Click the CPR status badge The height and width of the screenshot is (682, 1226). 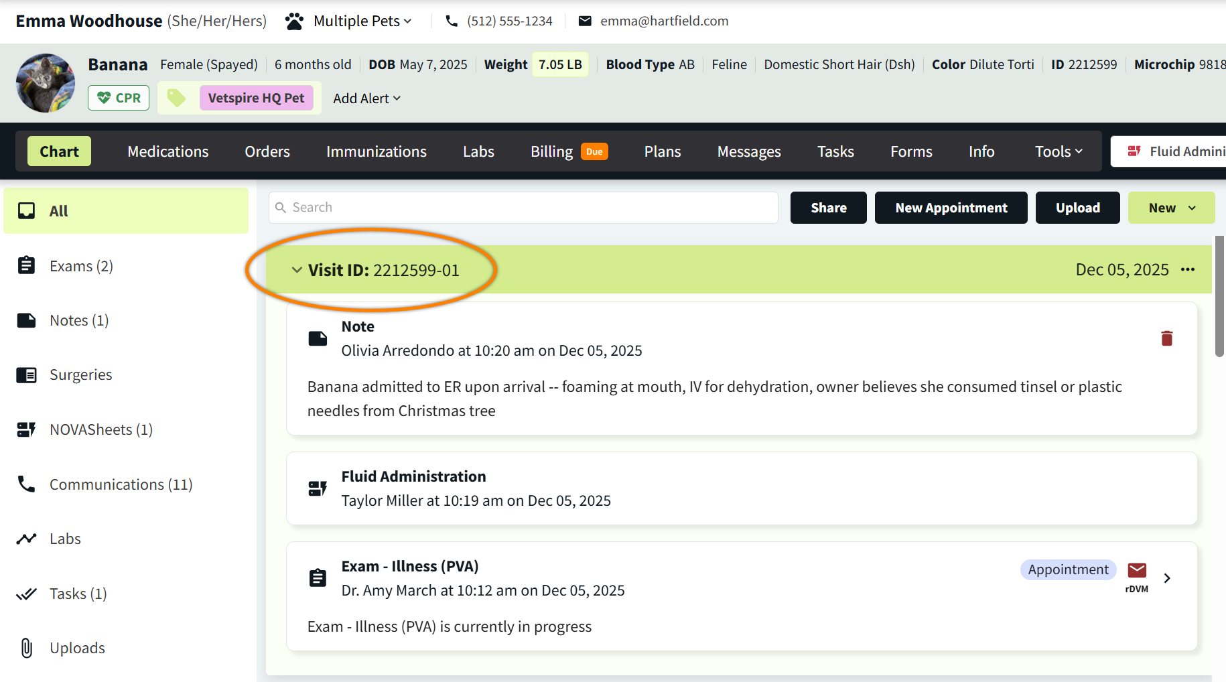[x=119, y=98]
